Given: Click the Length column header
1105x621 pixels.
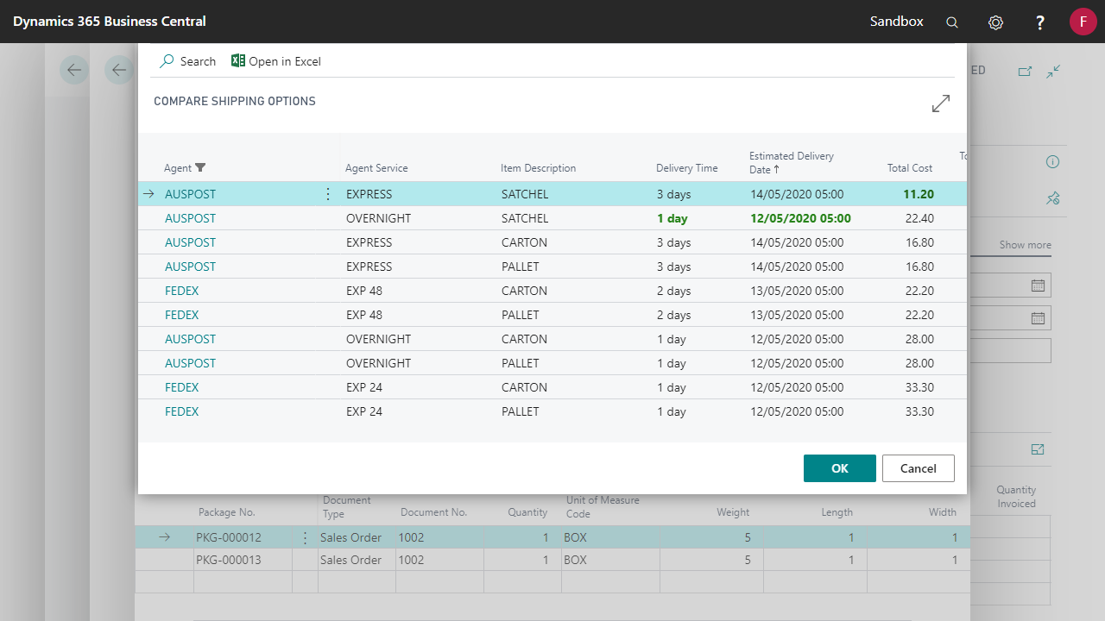Looking at the screenshot, I should (837, 512).
